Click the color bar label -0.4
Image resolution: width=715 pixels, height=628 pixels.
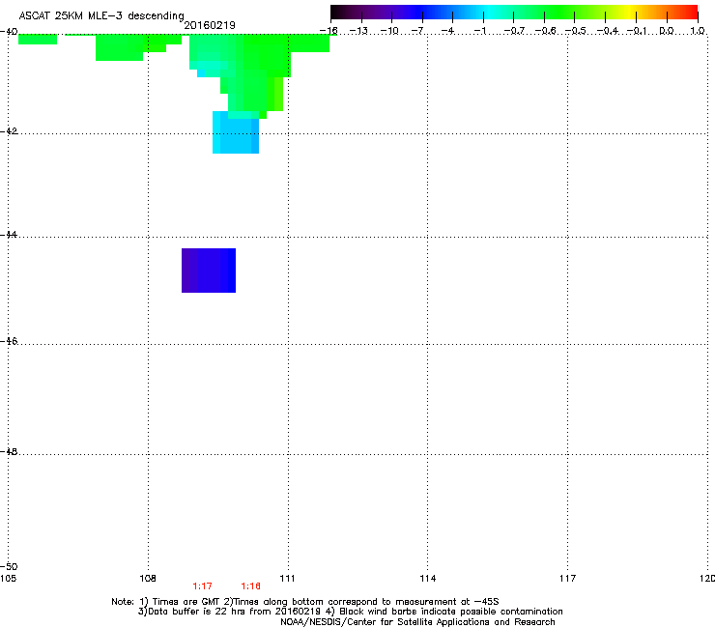coord(608,31)
